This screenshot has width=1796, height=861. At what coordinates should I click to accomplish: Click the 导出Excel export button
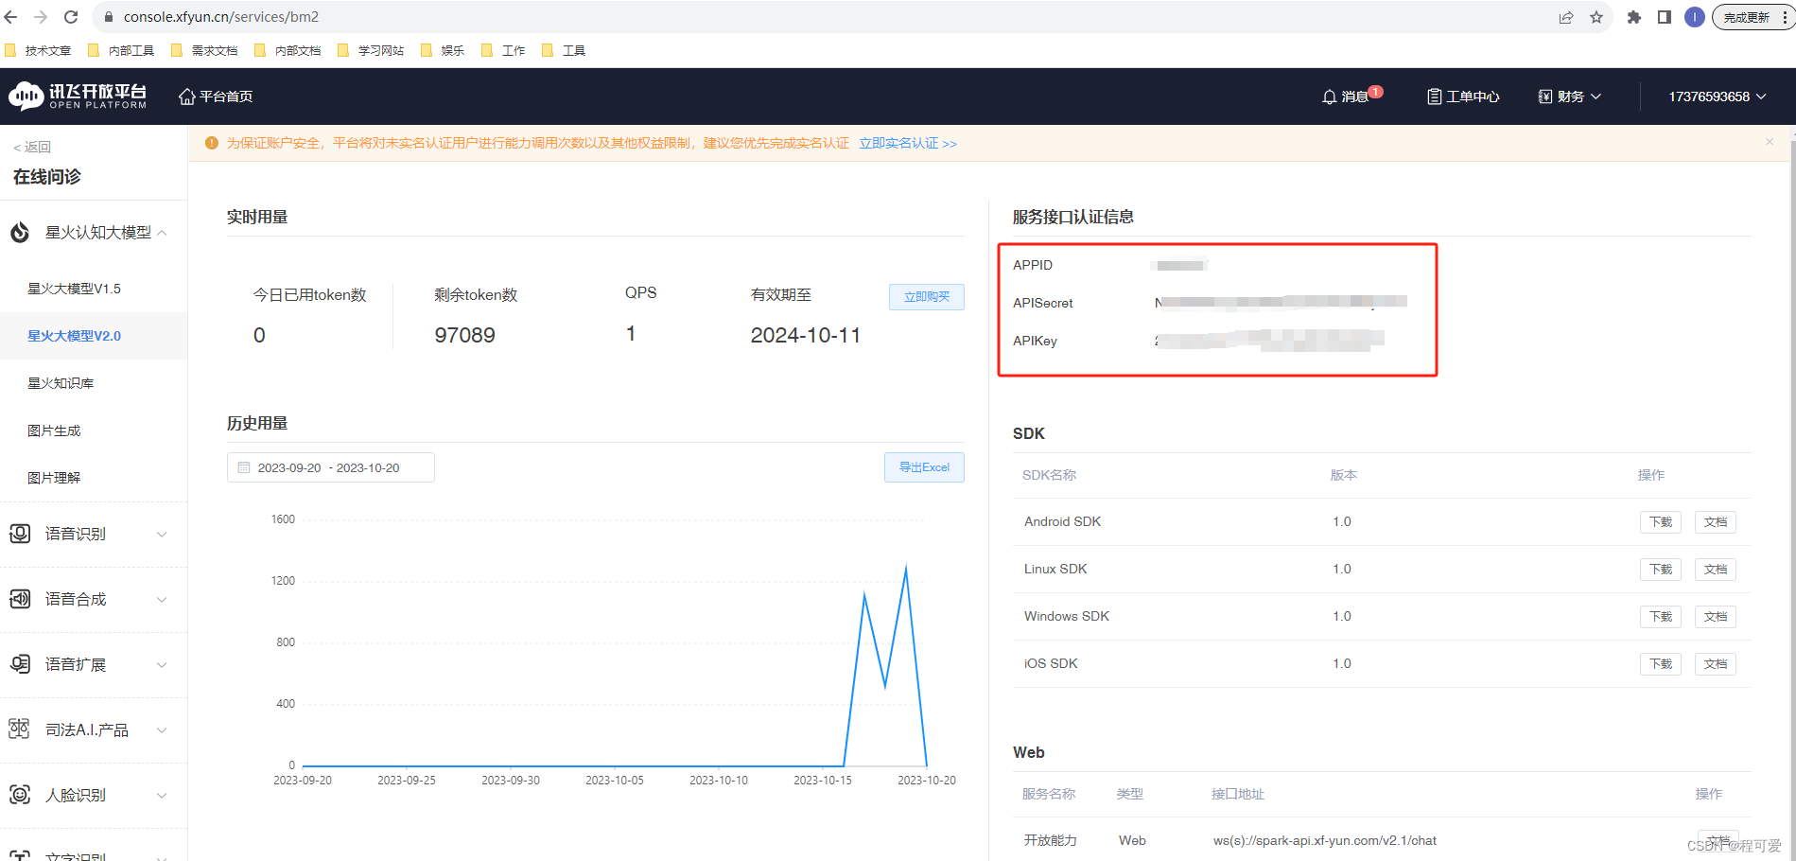pos(924,467)
